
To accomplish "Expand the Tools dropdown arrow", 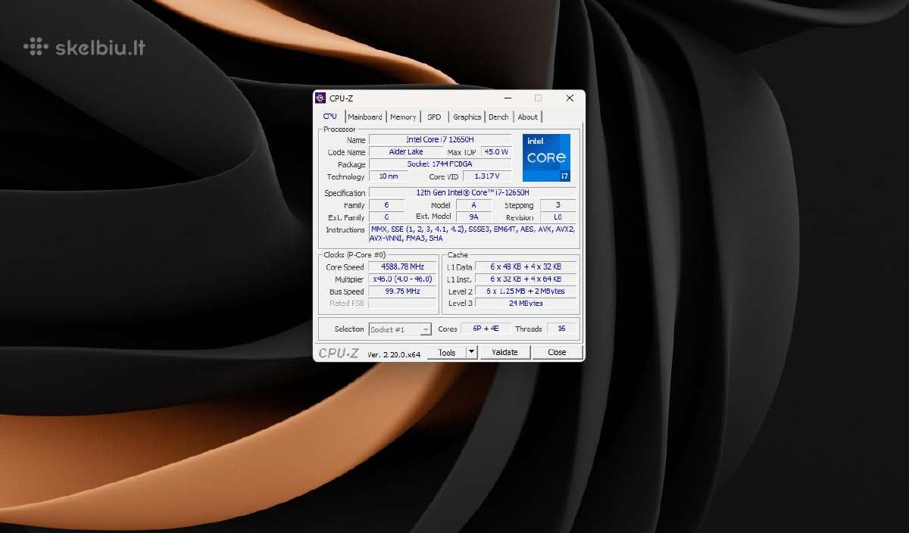I will click(471, 352).
